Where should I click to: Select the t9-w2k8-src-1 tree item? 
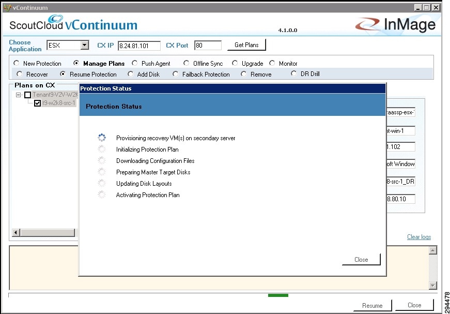59,103
